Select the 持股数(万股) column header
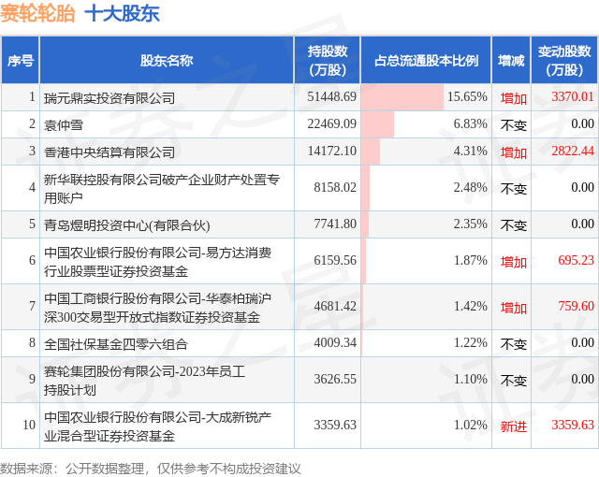The image size is (599, 477). coord(328,60)
